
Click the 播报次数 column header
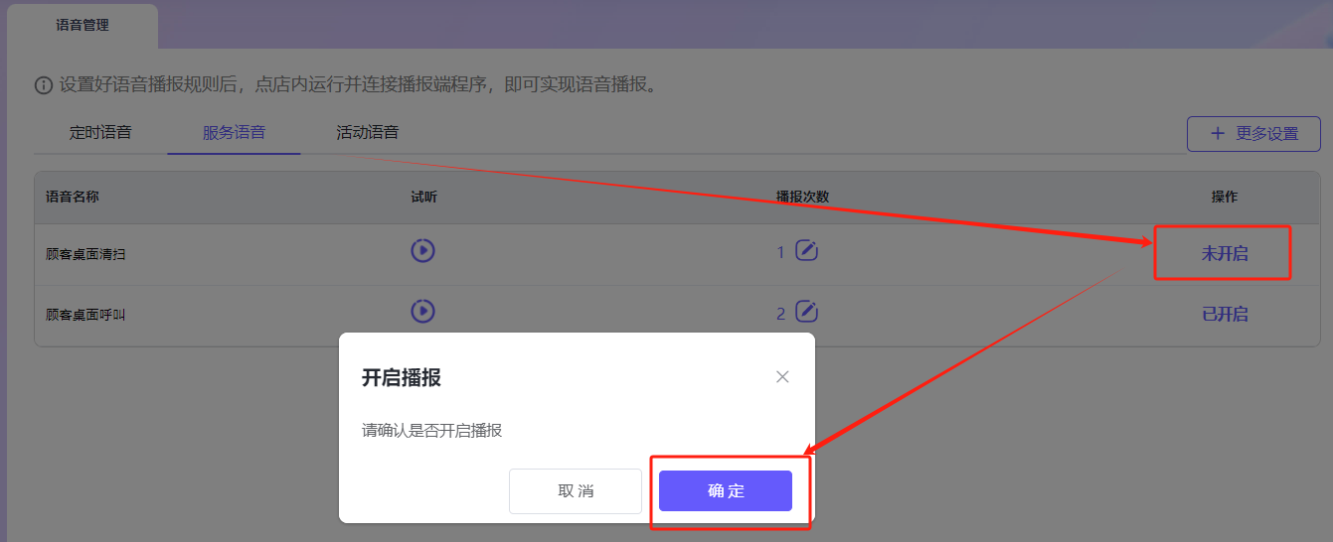(x=803, y=197)
